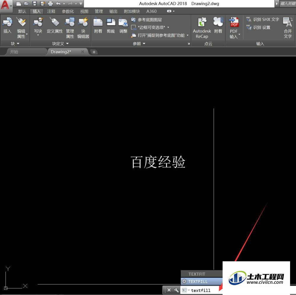Click the point cloud 附着 tool
This screenshot has height=295, width=296.
pyautogui.click(x=218, y=25)
